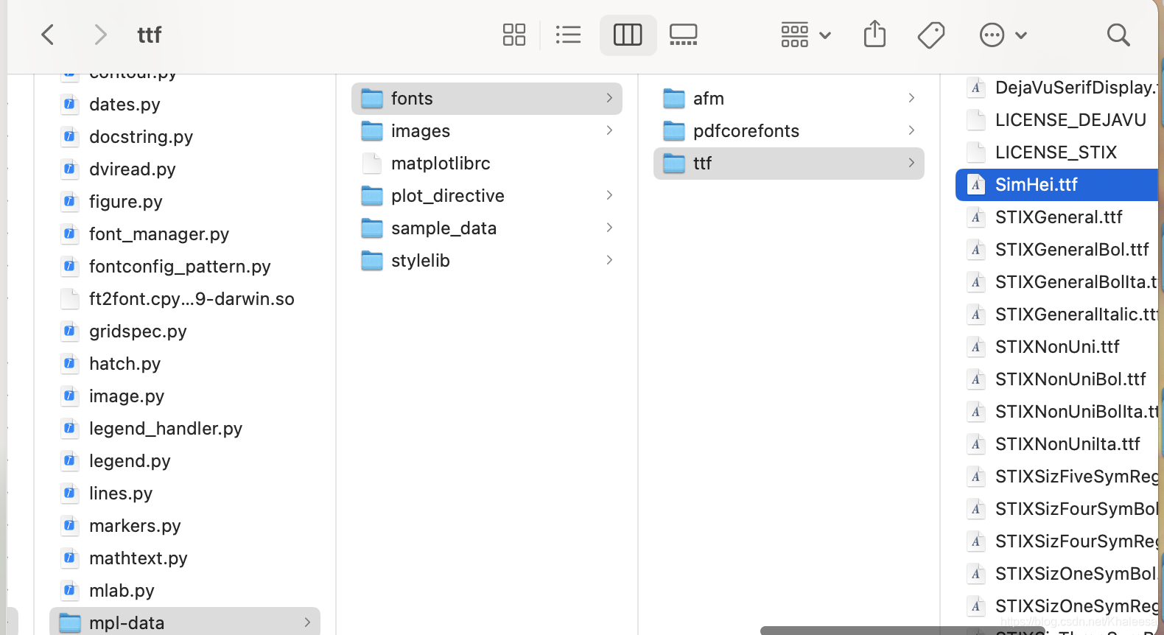Expand the stylelib chevron
The image size is (1164, 635).
609,260
